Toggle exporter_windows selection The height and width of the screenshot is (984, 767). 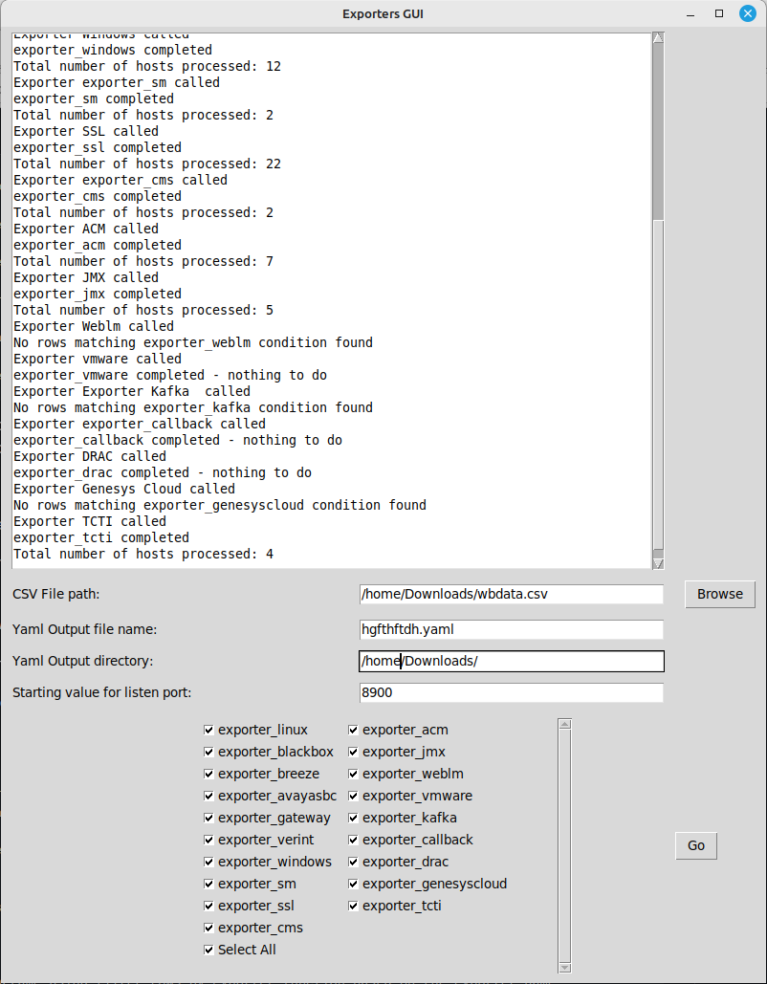(x=208, y=862)
